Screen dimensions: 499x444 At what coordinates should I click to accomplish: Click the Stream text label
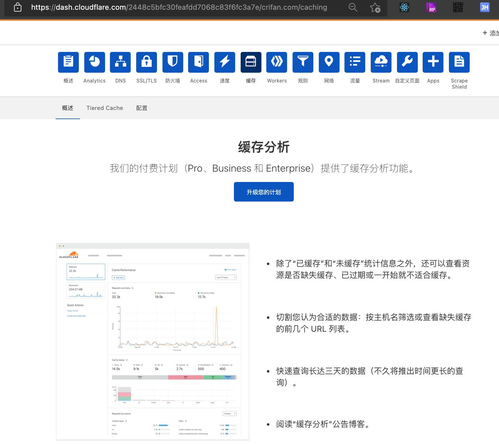[381, 81]
